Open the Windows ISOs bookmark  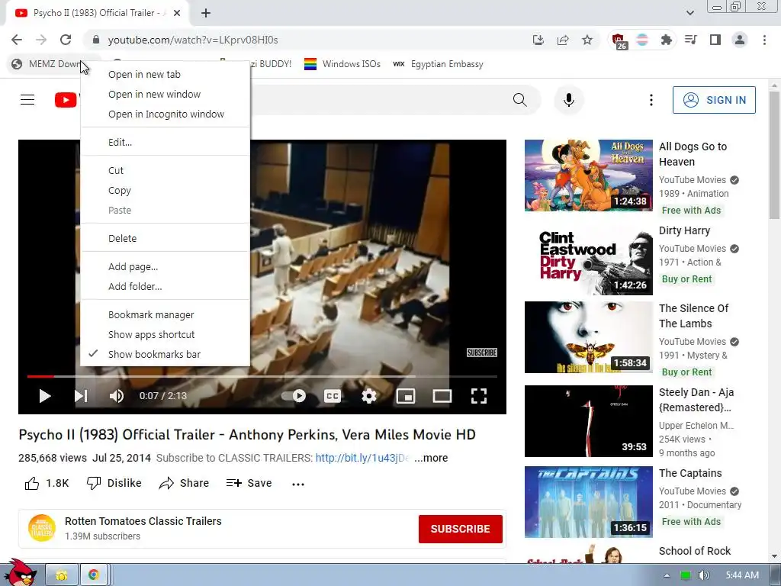click(x=342, y=64)
